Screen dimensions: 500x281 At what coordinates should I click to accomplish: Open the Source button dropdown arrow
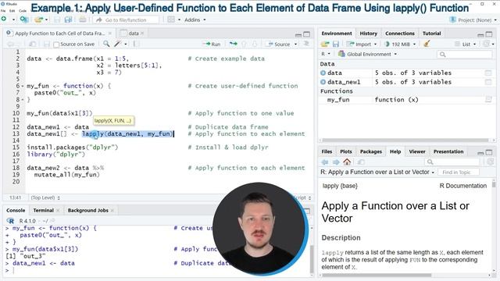(x=295, y=44)
